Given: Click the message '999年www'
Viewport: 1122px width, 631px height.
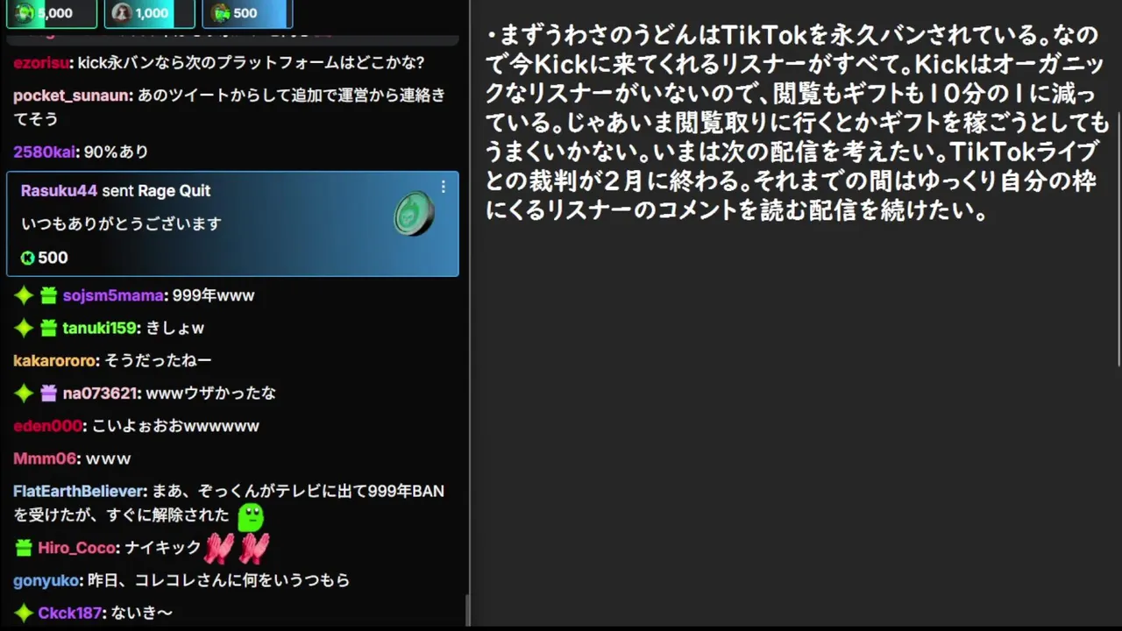Looking at the screenshot, I should click(x=213, y=295).
